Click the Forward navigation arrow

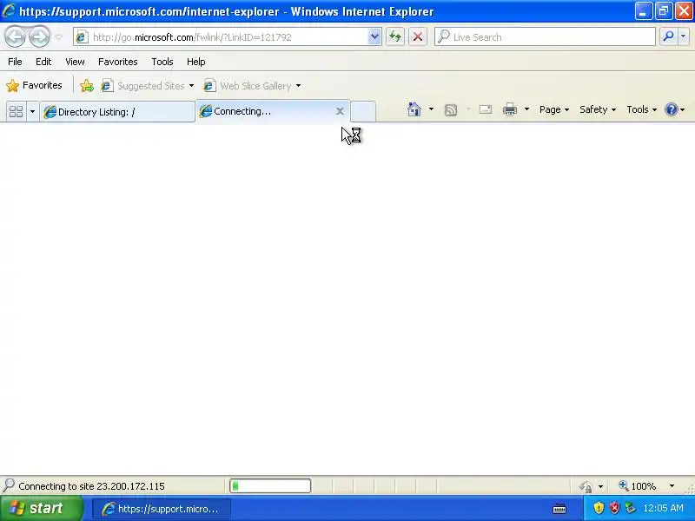click(40, 37)
